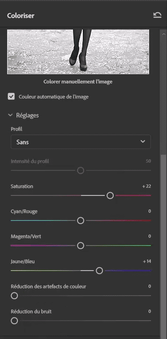Screen dimensions: 167x339
Task: Click the Réglages section heading
Action: click(27, 115)
